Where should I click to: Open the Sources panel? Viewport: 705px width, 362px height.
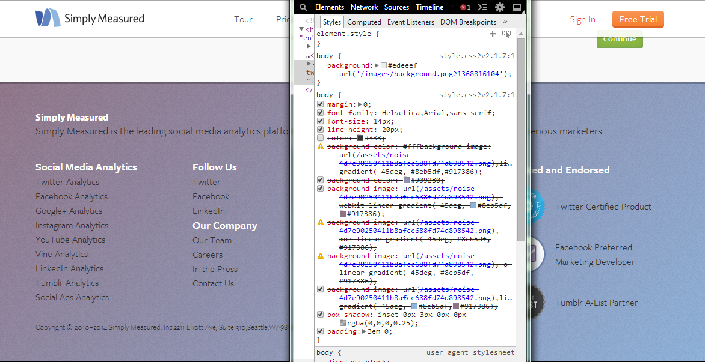click(396, 7)
